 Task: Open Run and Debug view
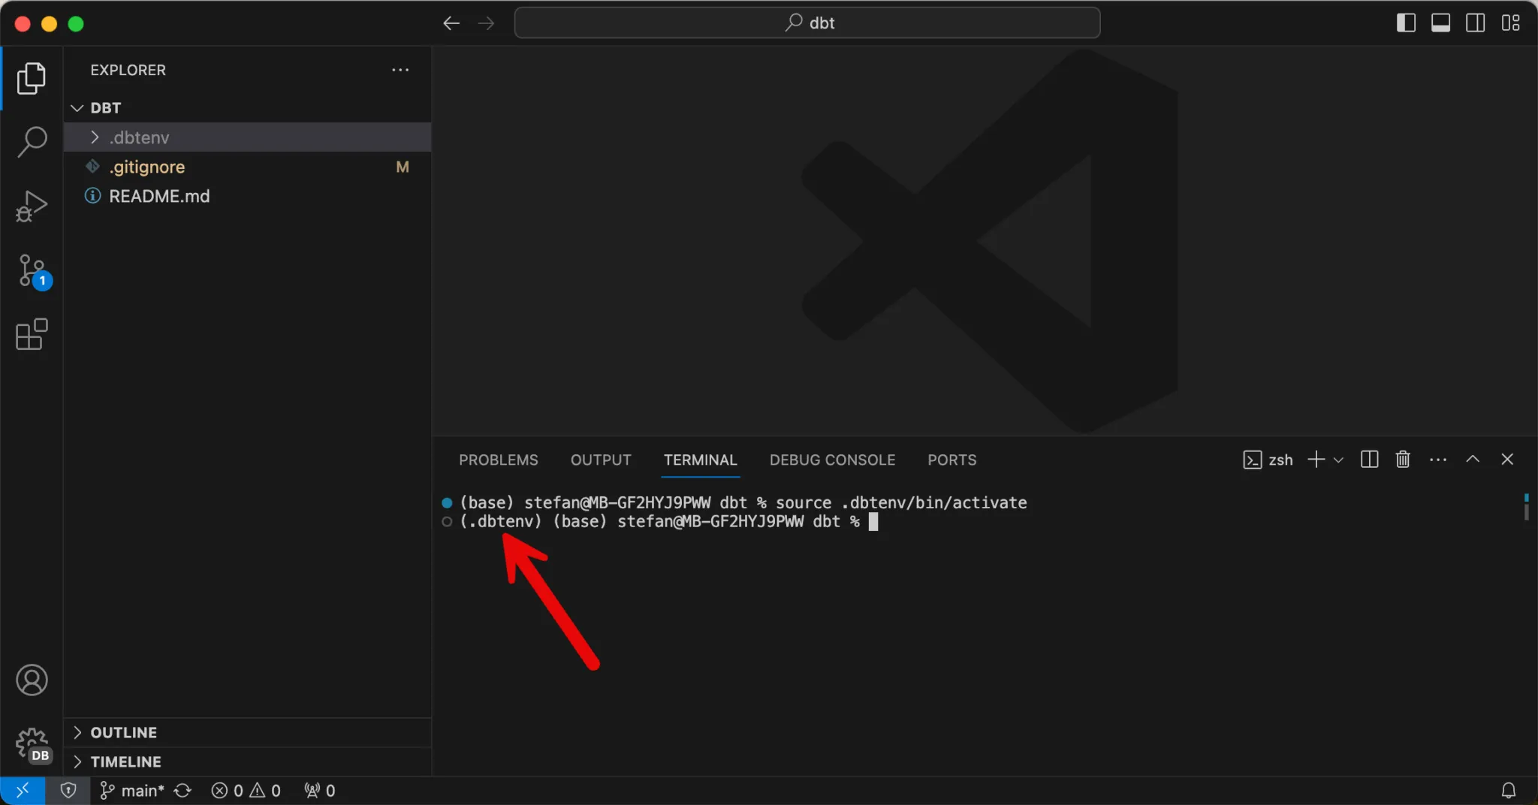pos(32,206)
